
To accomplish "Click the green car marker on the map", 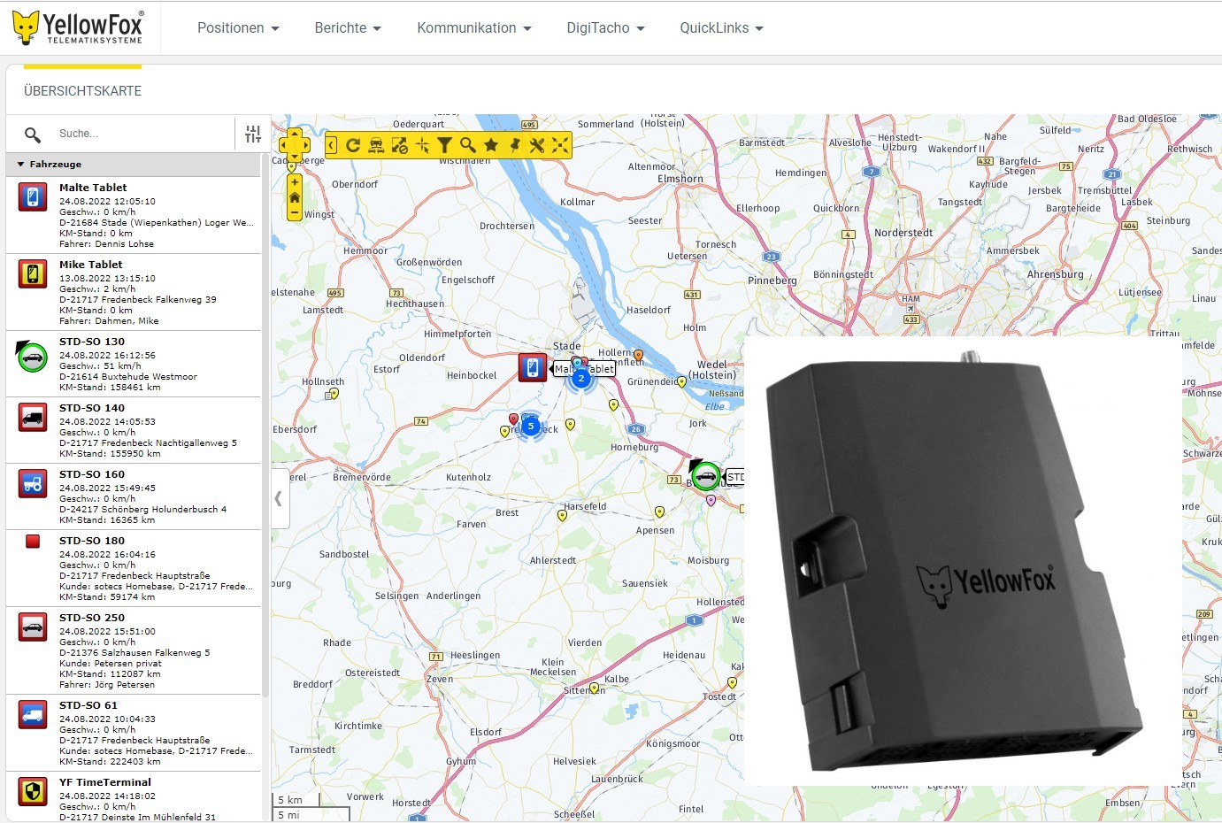I will [x=705, y=476].
